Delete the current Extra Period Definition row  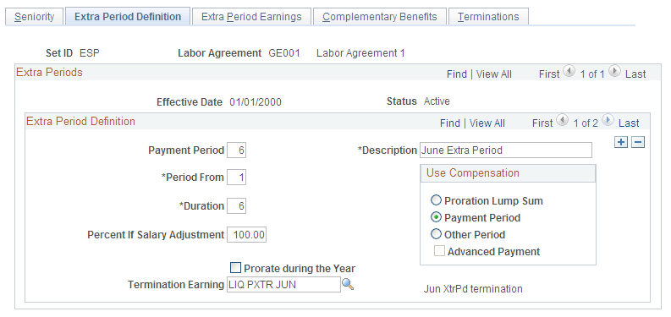tap(638, 143)
